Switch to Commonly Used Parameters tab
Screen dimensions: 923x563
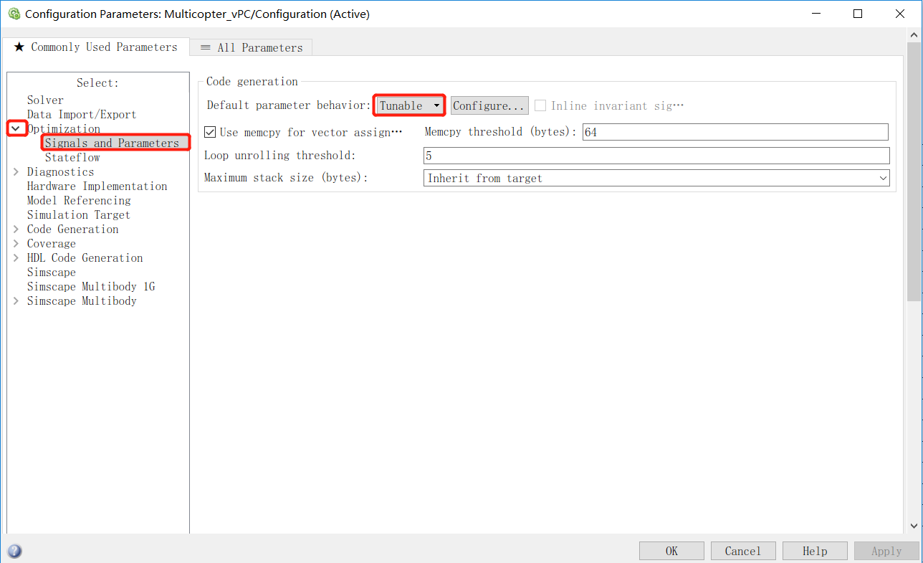click(x=95, y=47)
